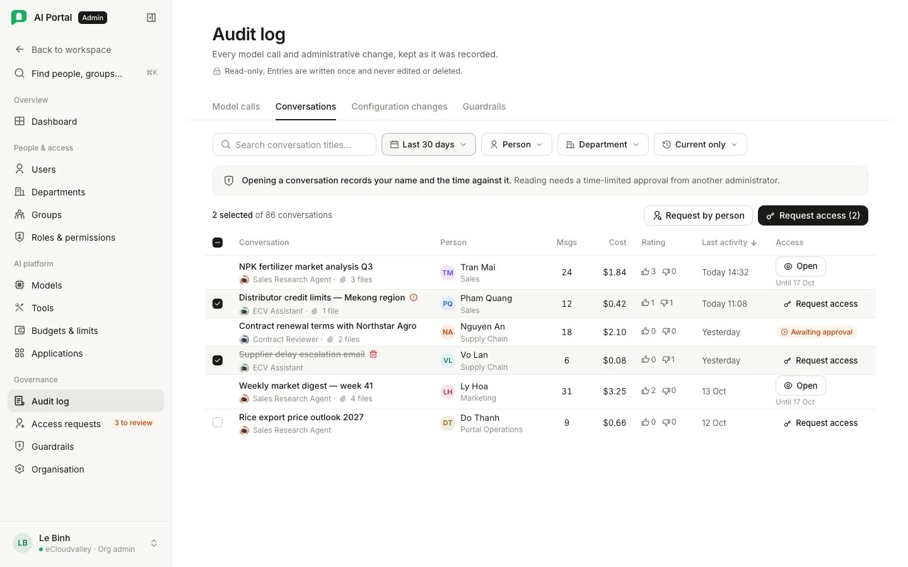Open the Department filter dropdown
Screen dimensions: 908x567
click(x=603, y=144)
